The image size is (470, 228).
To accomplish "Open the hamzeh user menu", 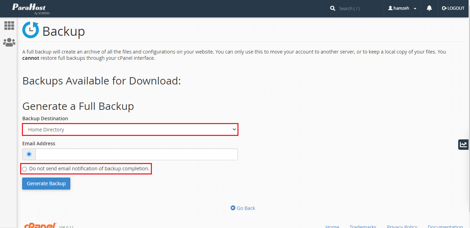I will tap(402, 8).
